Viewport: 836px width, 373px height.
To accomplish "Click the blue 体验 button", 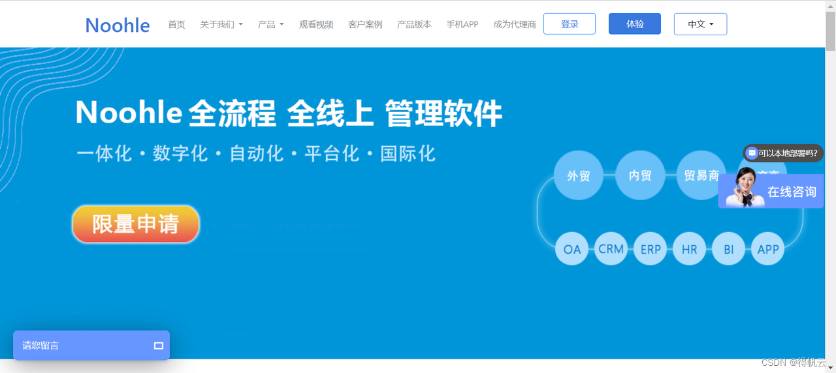I will click(x=635, y=24).
